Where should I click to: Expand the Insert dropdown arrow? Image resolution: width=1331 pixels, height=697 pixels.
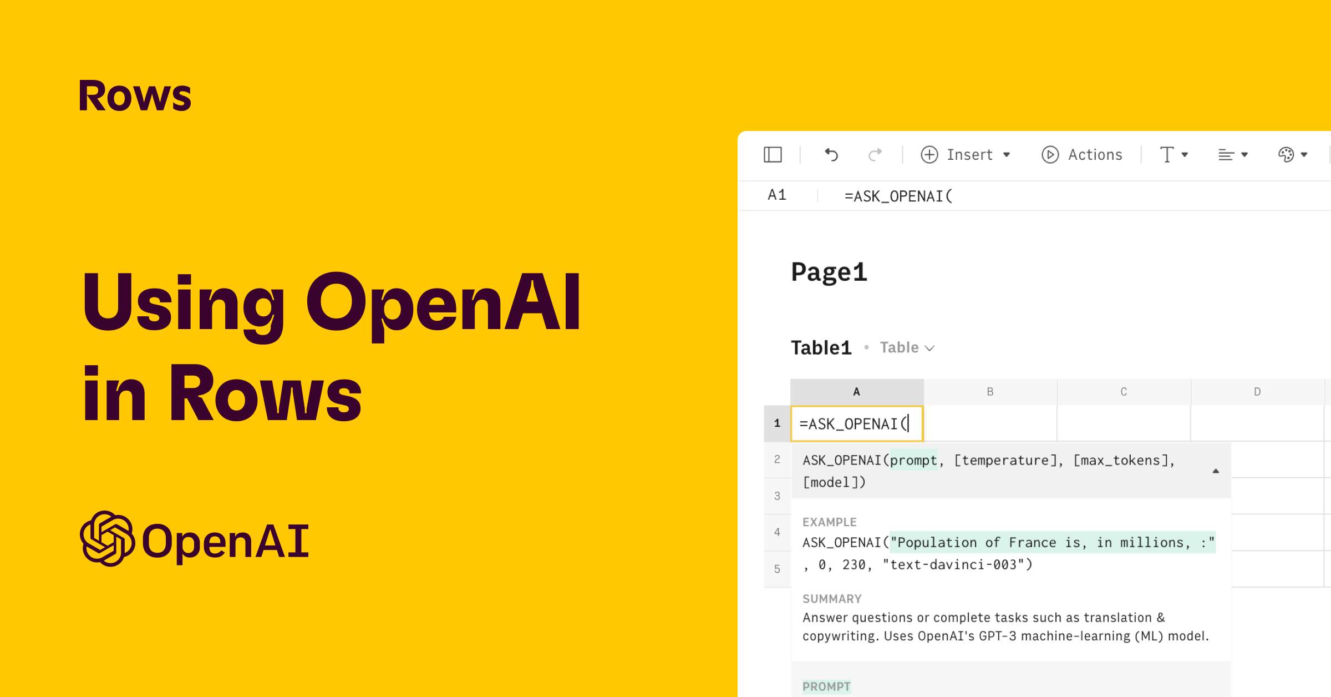pyautogui.click(x=1007, y=155)
